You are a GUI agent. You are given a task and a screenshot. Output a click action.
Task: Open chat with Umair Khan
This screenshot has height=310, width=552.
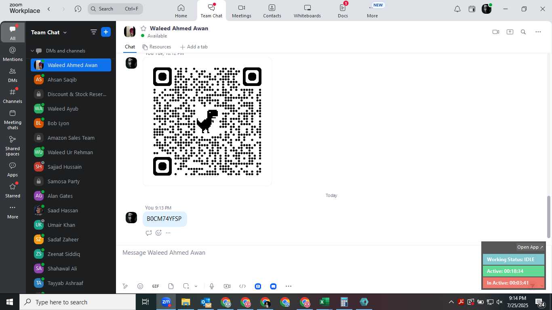pyautogui.click(x=71, y=225)
